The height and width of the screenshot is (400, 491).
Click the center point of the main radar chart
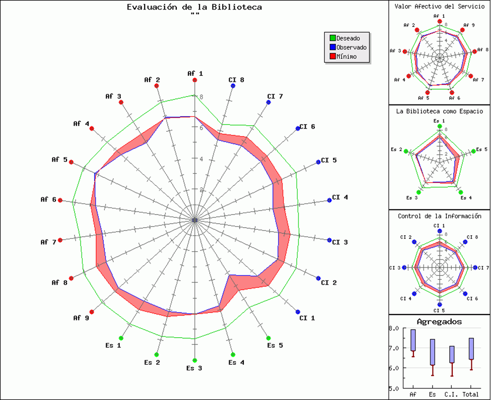(x=195, y=220)
